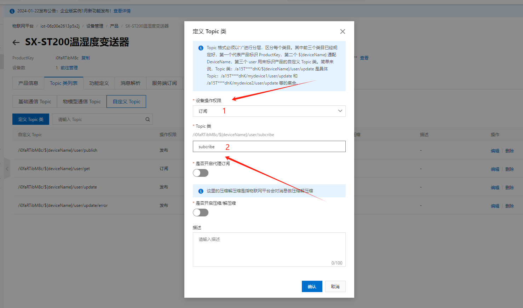The image size is (523, 308).
Task: Click the search magnifier icon in Topic search
Action: click(x=148, y=120)
